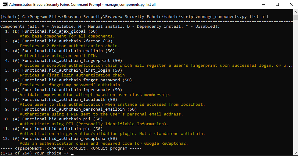The height and width of the screenshot is (156, 298).
Task: Select the Functional.hid_authchain_fingerprint line
Action: (67, 61)
